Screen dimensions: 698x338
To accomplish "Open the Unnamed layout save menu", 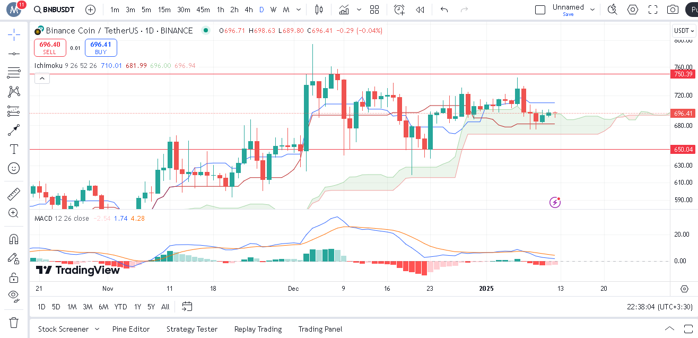I will pos(568,10).
